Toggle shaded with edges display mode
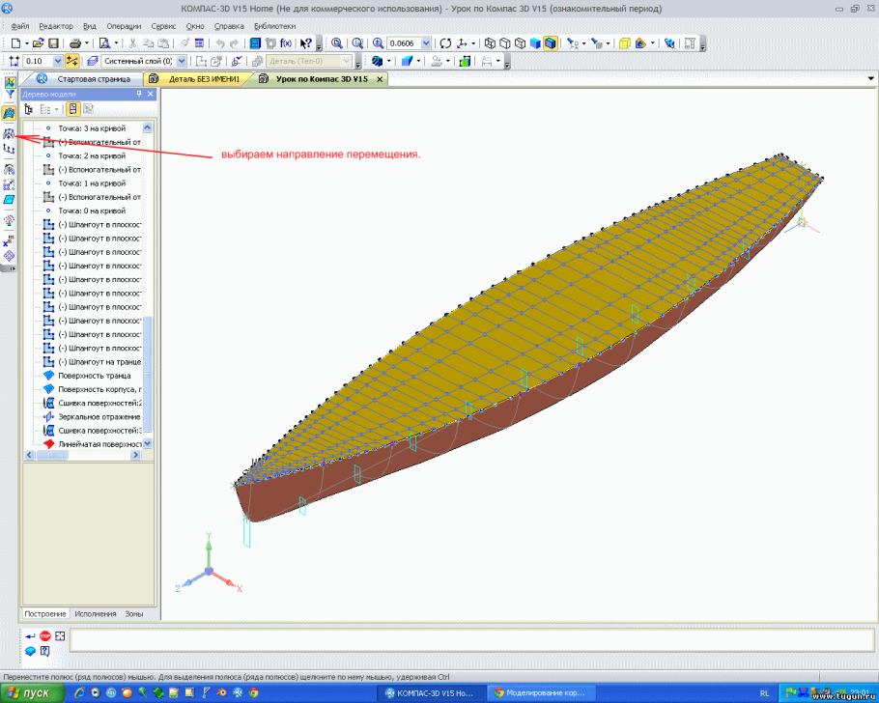 (x=550, y=43)
